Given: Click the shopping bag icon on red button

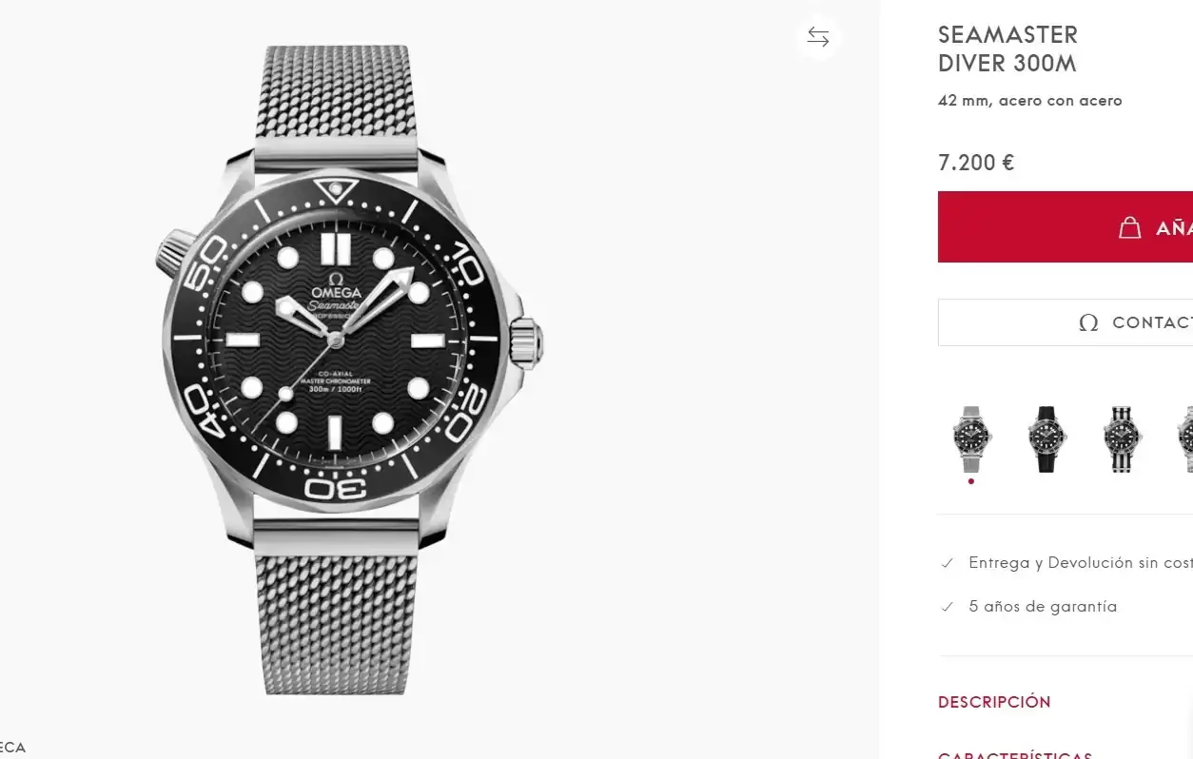Looking at the screenshot, I should [x=1129, y=228].
